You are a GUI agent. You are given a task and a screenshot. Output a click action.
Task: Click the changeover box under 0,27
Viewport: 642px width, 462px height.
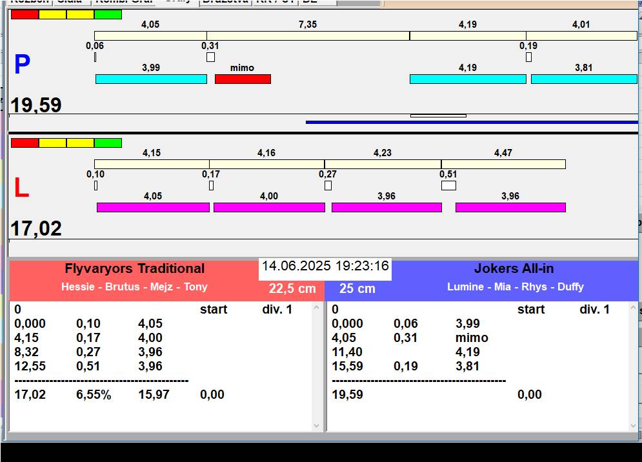(x=328, y=186)
